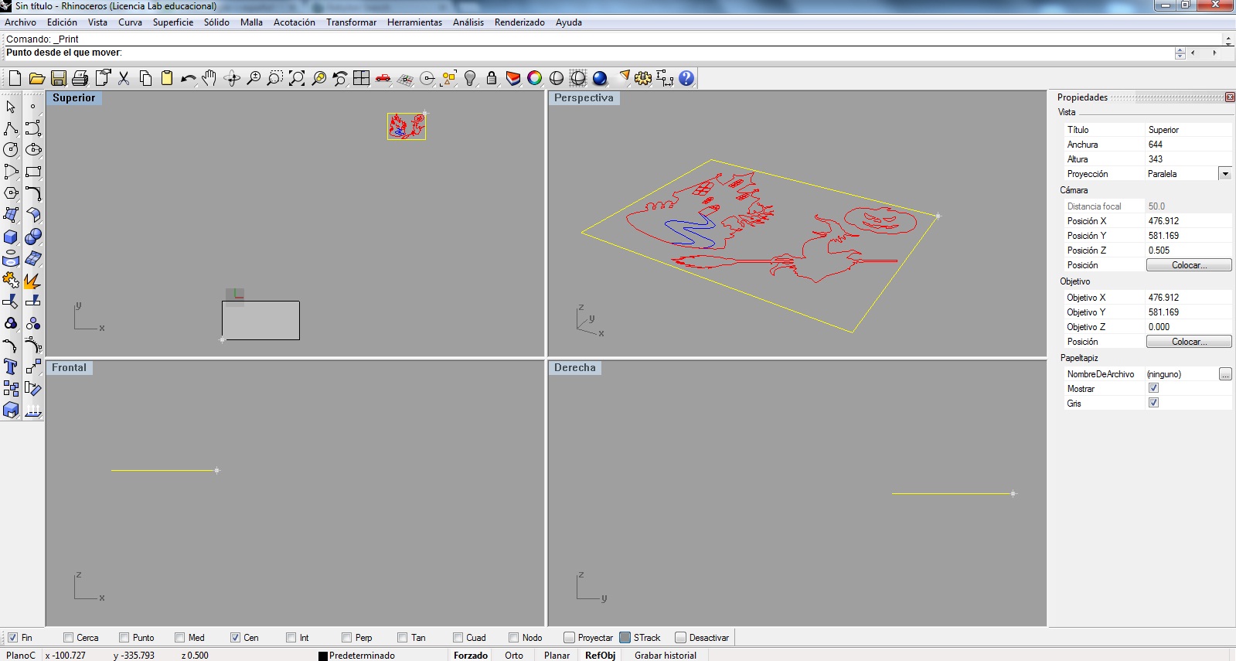Screen dimensions: 1236x661
Task: Click the Perspectiva viewport title
Action: [x=584, y=98]
